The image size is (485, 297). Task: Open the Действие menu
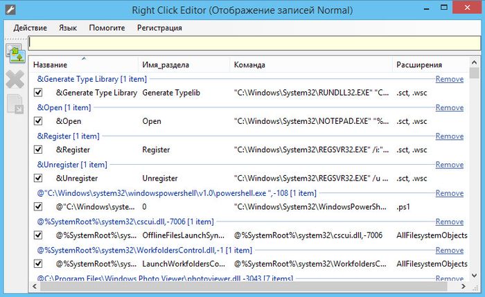pos(30,28)
